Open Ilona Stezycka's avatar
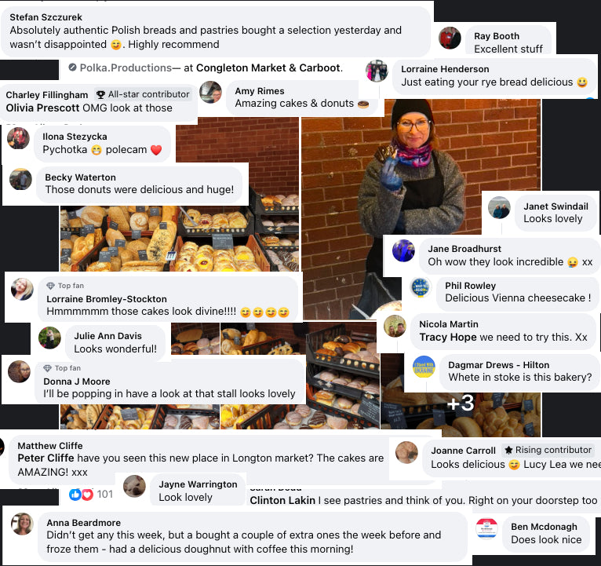601x566 pixels. click(18, 138)
